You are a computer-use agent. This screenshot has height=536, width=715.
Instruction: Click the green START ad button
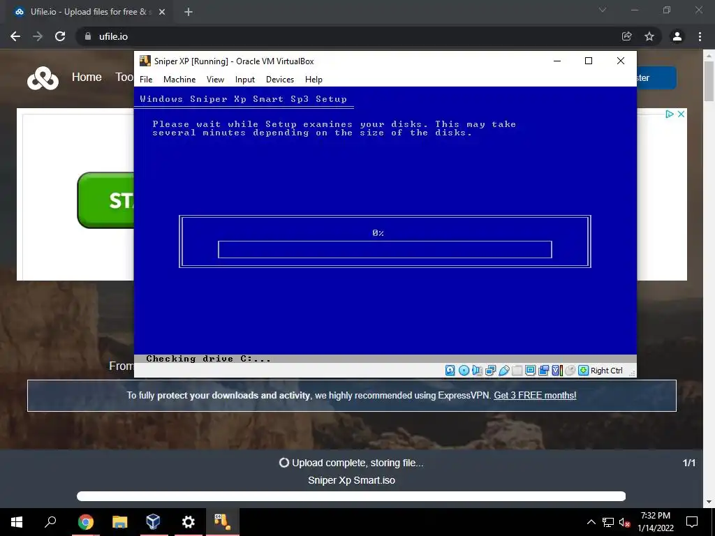coord(106,200)
